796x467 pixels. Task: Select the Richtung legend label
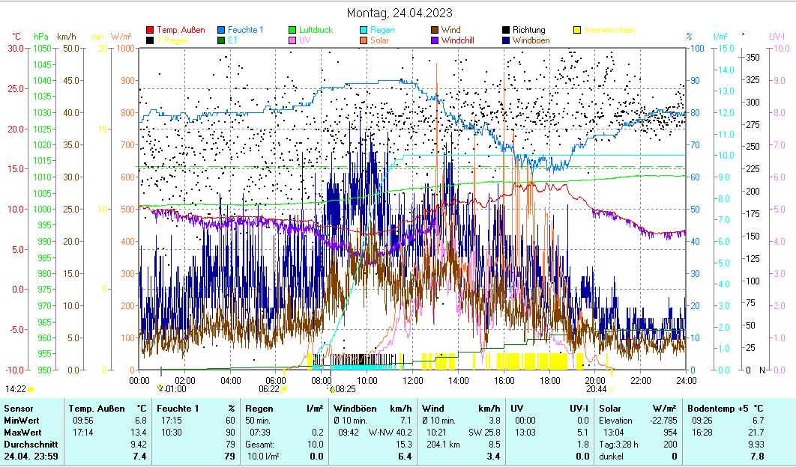(528, 30)
